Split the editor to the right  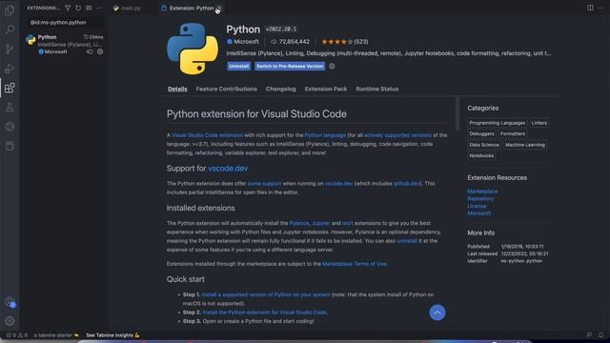590,8
